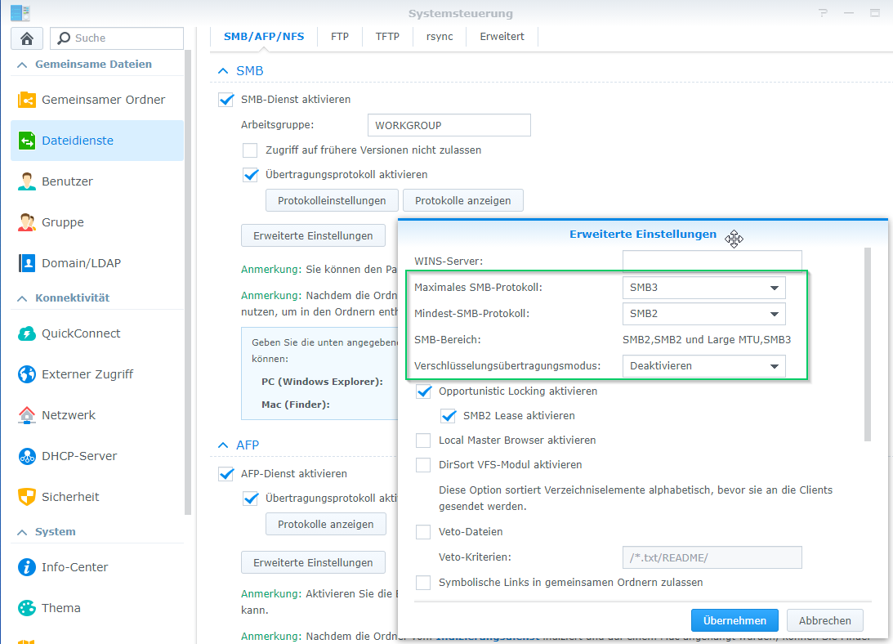This screenshot has width=893, height=644.
Task: Click Abbrechen to cancel dialog
Action: 825,620
